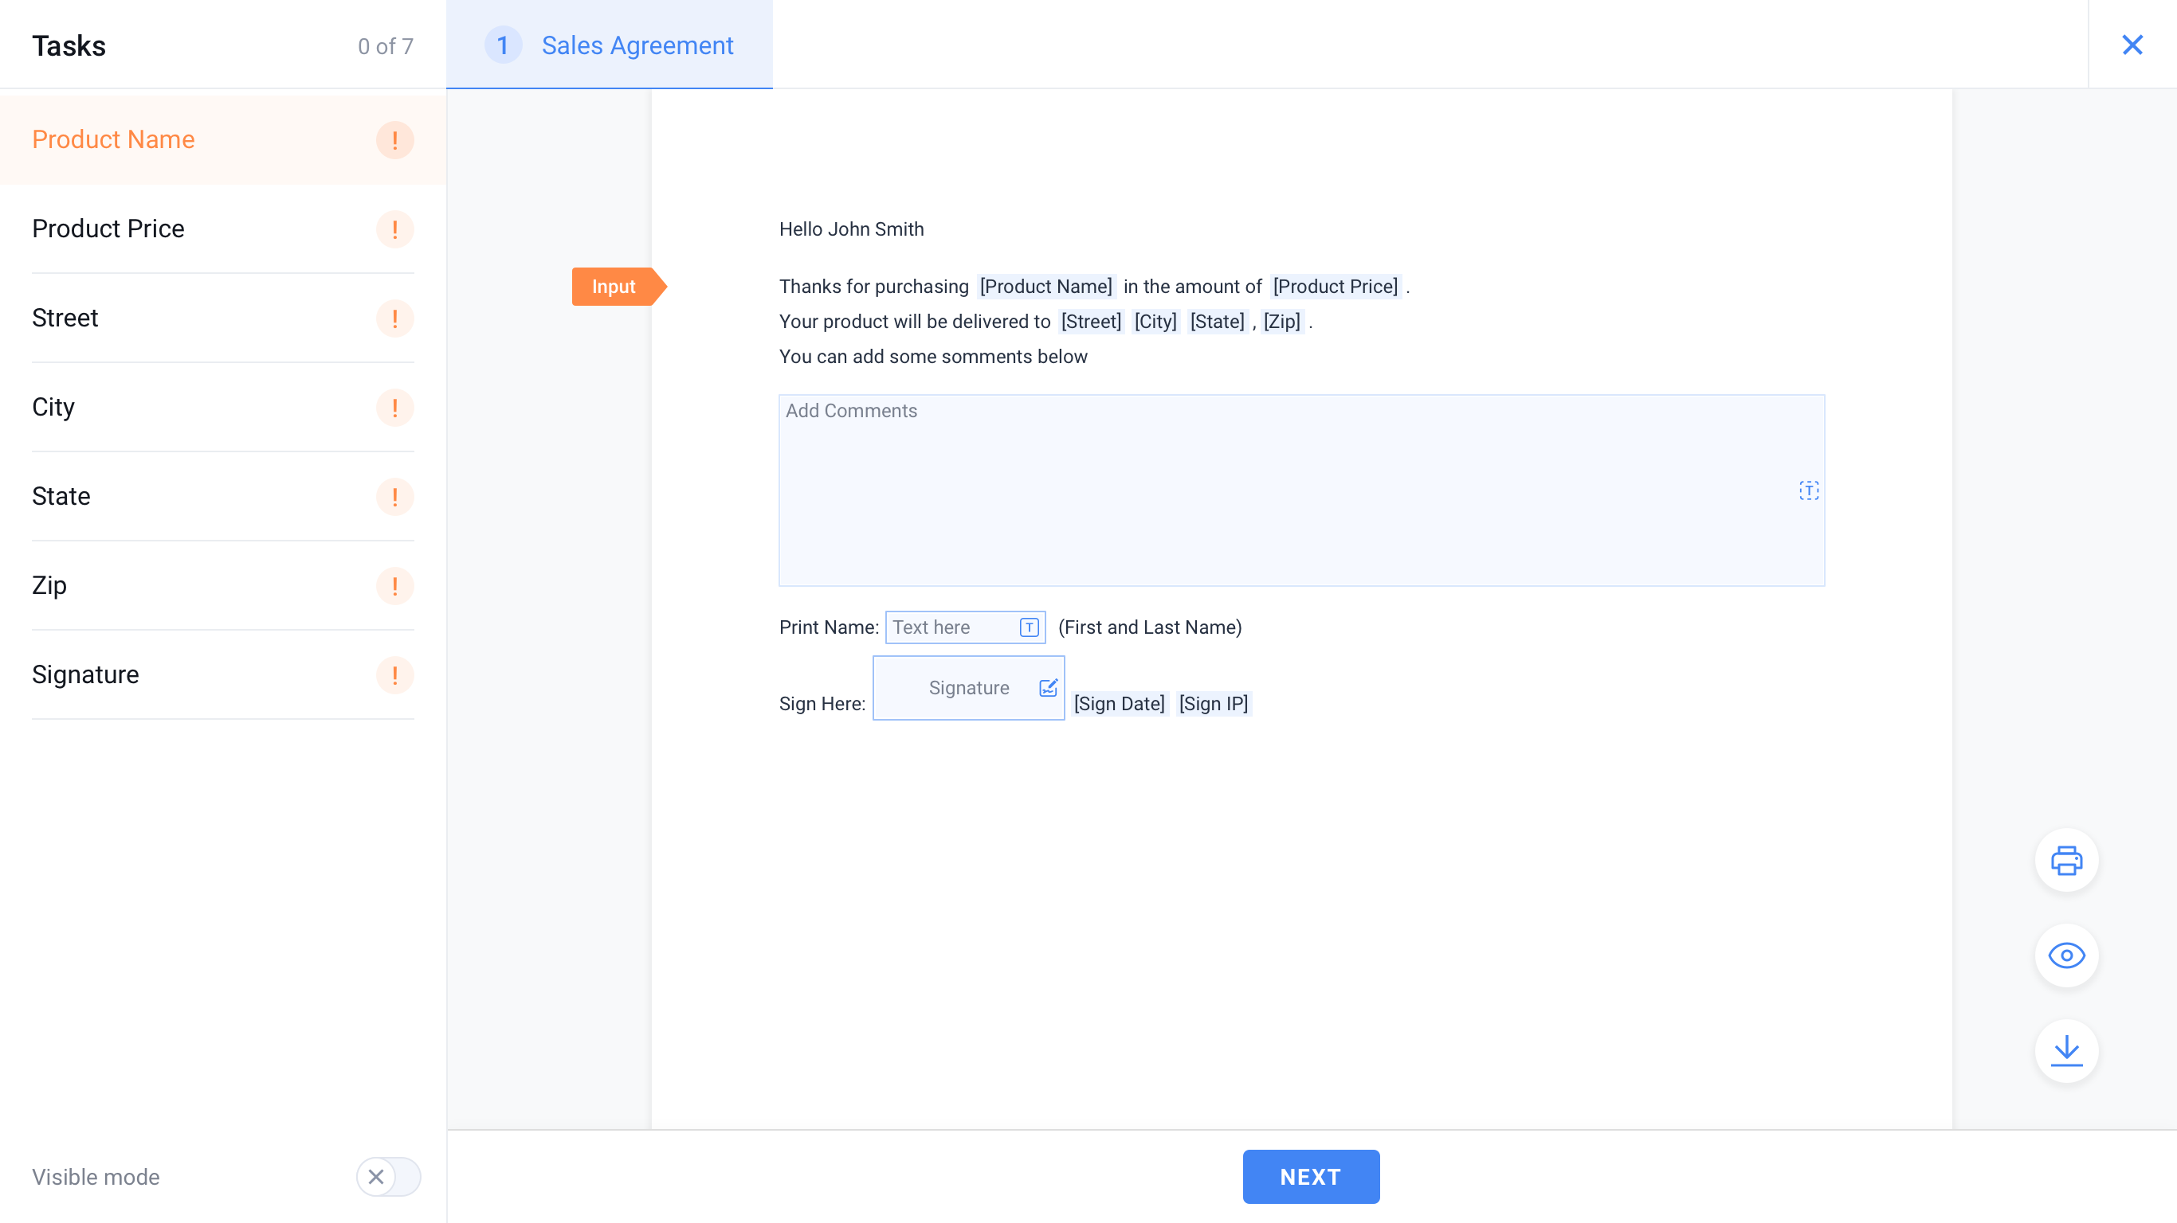2177x1223 pixels.
Task: Select the City task in sidebar
Action: tap(52, 407)
